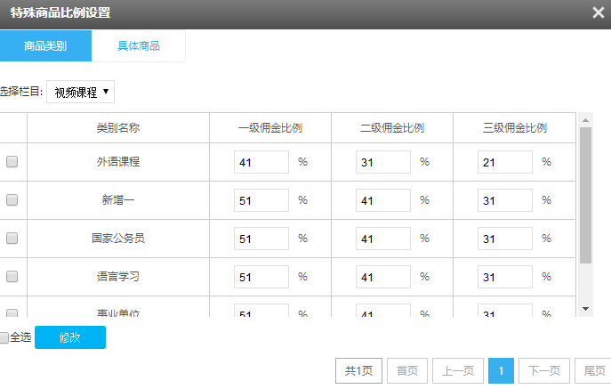The image size is (611, 389).
Task: Click the 下一页 pagination button
Action: (543, 371)
